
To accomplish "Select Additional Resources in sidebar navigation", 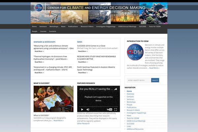I will (x=135, y=129).
